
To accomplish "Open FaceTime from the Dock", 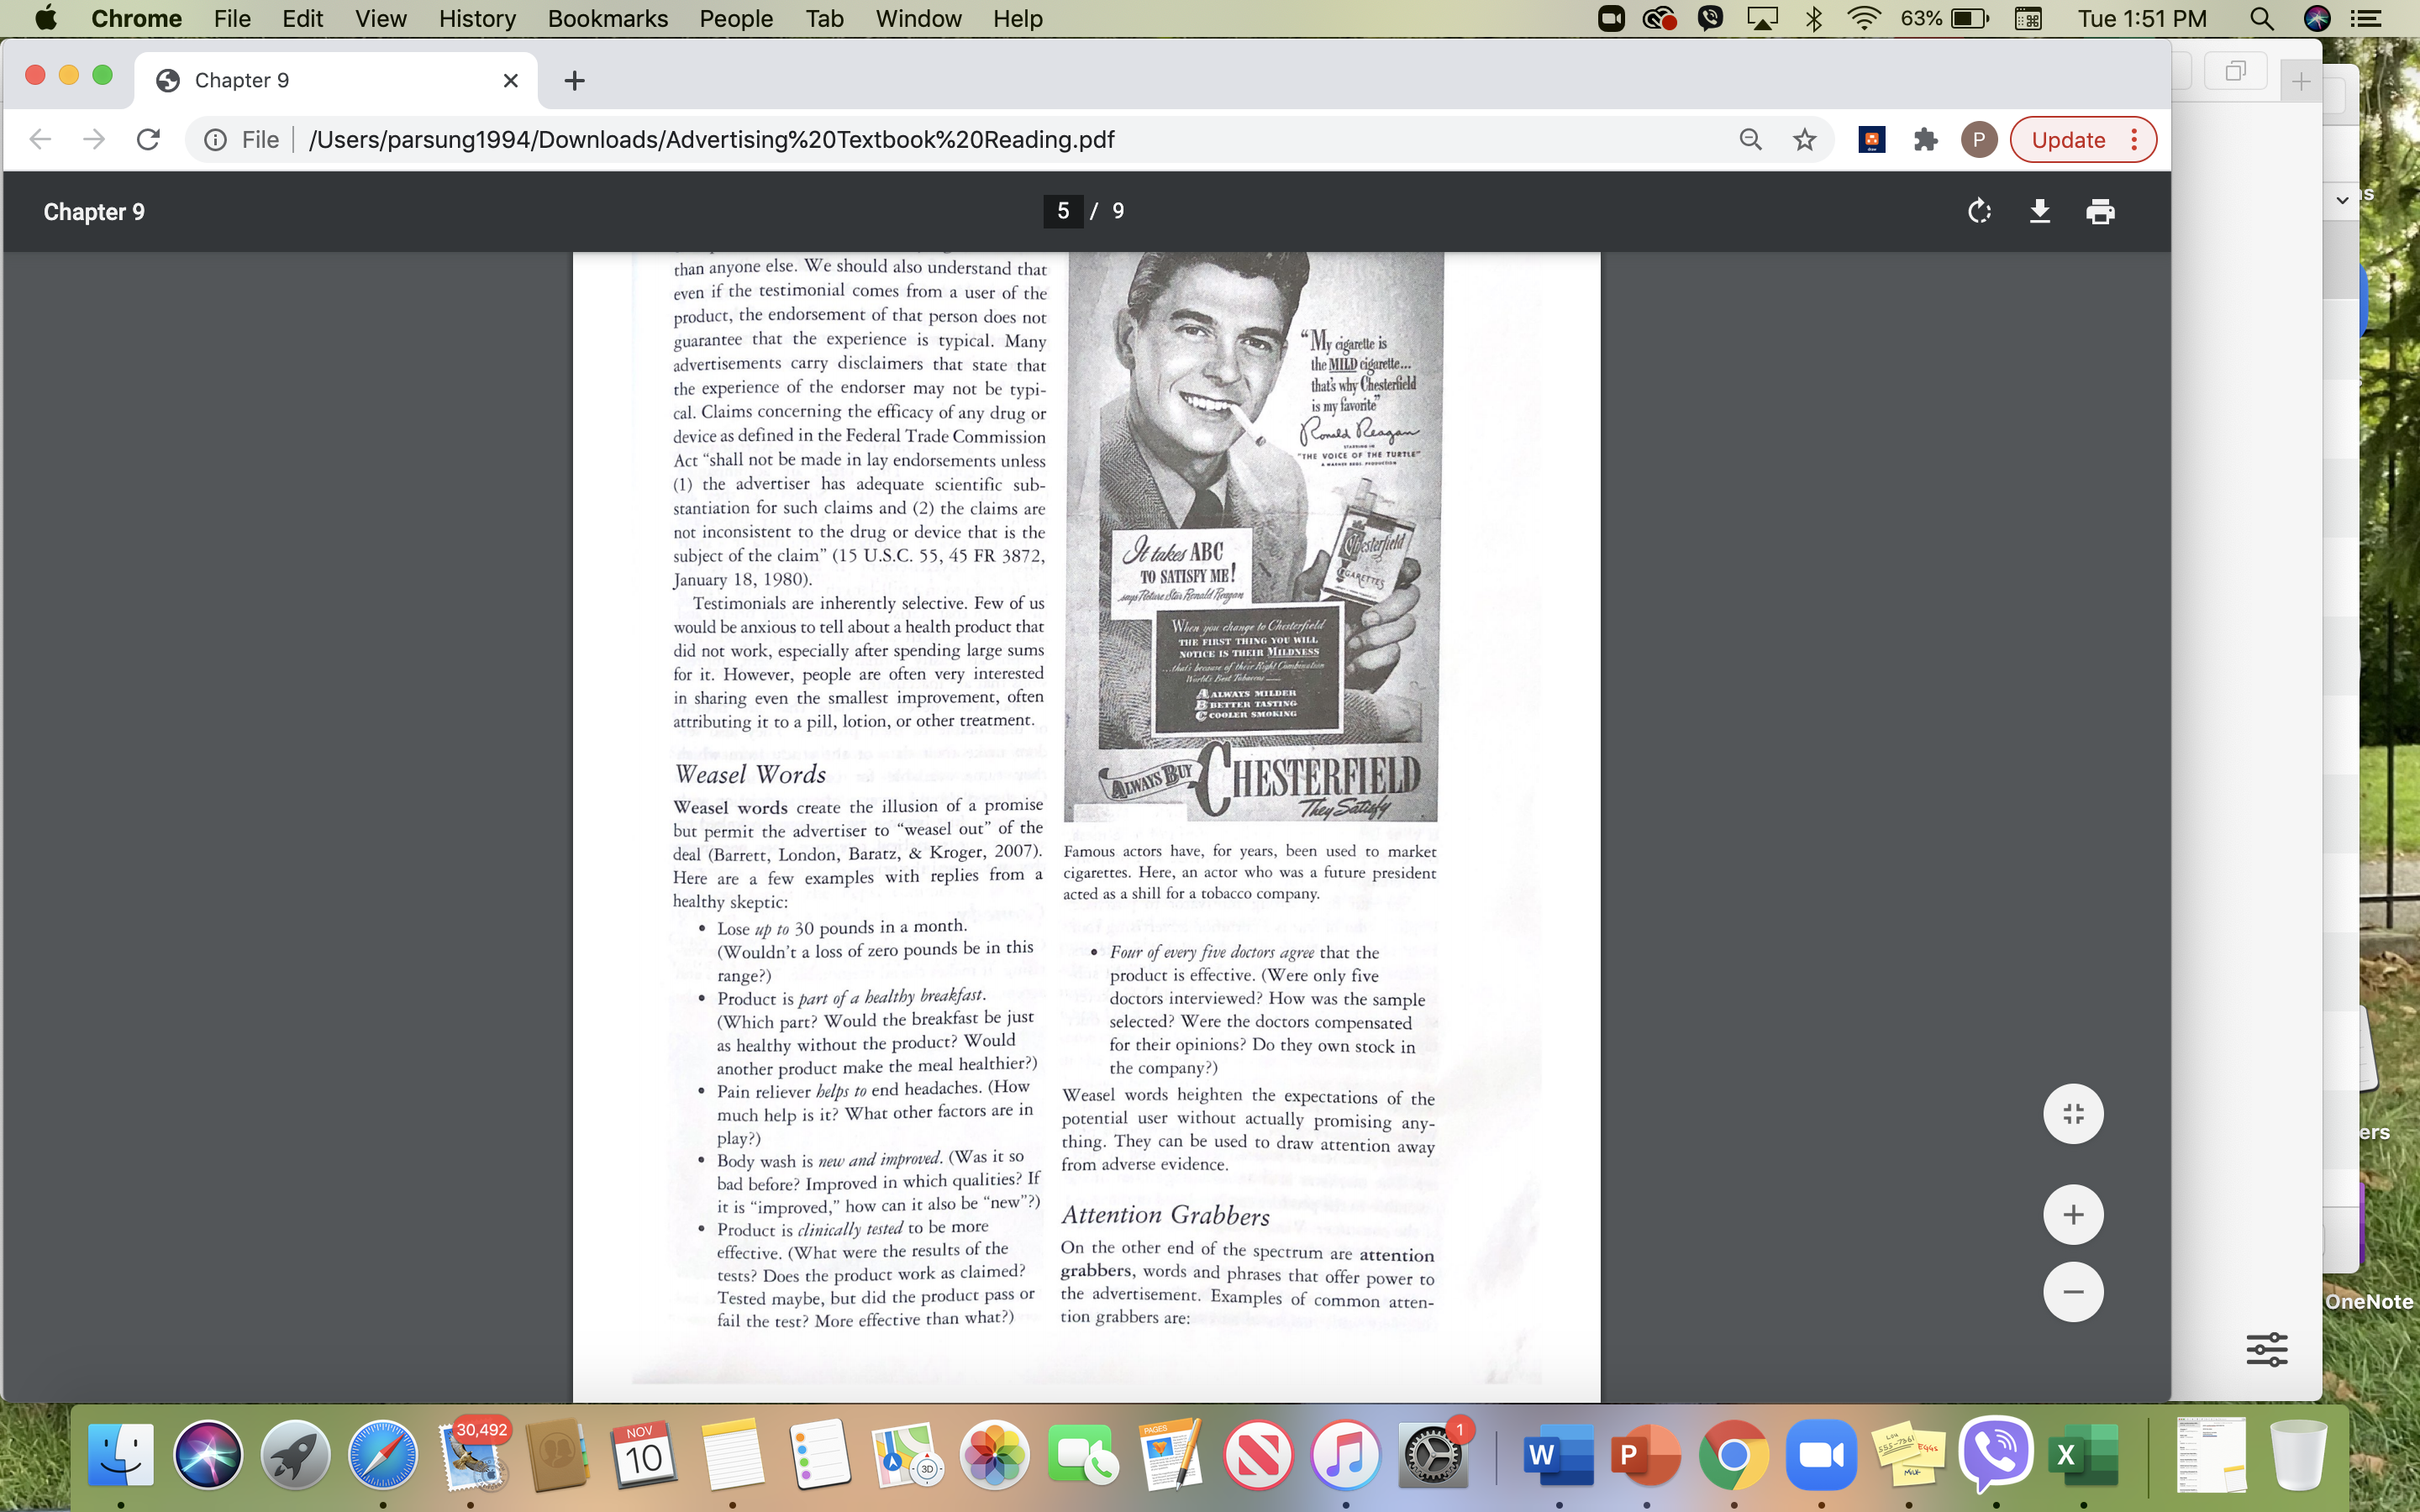I will (1082, 1454).
